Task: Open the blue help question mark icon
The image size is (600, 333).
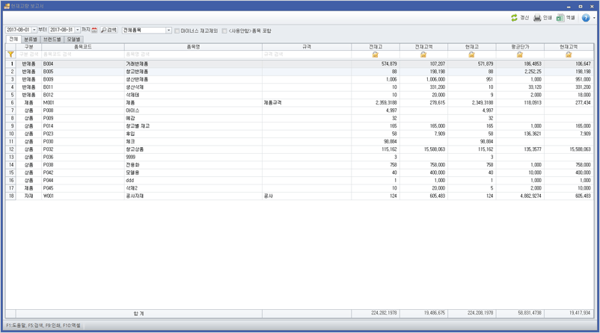Action: [586, 18]
